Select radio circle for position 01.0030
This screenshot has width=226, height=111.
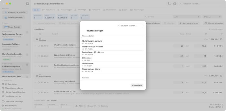point(38,66)
